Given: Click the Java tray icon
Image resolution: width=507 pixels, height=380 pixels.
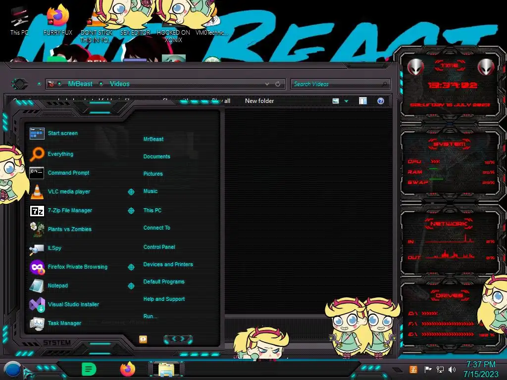Looking at the screenshot, I should click(x=413, y=369).
